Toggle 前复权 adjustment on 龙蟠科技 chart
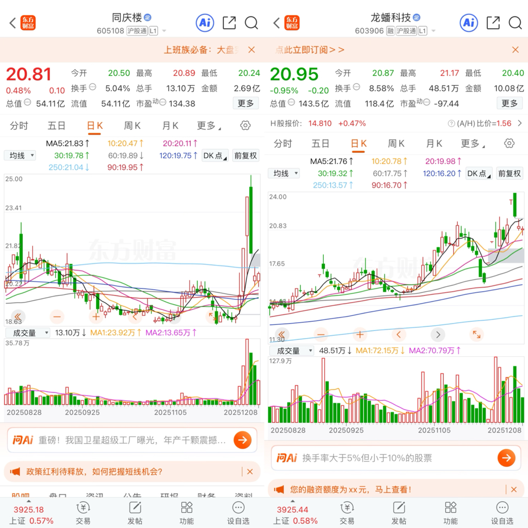Screen dimensions: 528x528 [509, 173]
